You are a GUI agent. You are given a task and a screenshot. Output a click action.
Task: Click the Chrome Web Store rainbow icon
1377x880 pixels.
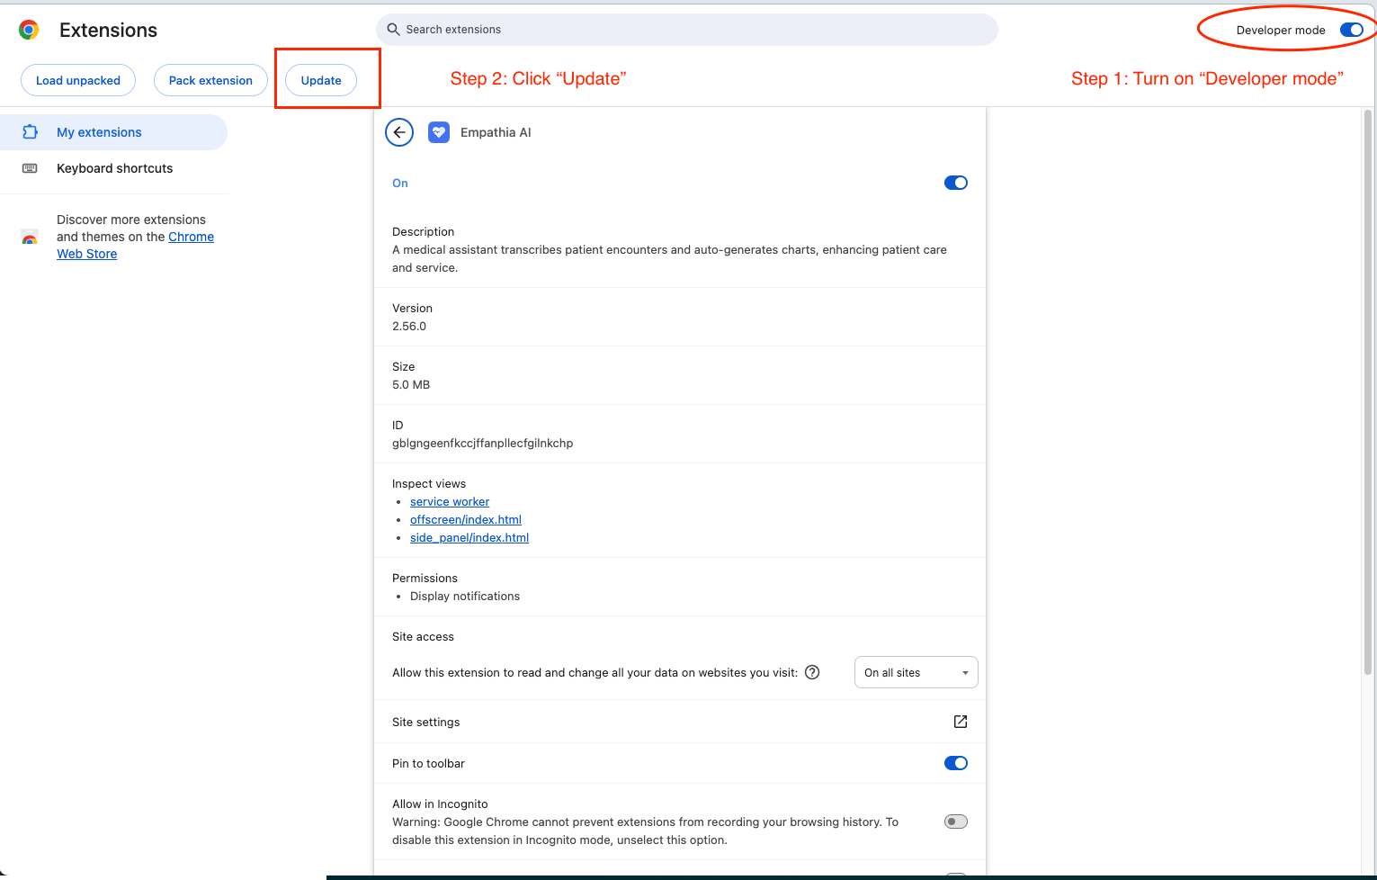click(x=30, y=238)
